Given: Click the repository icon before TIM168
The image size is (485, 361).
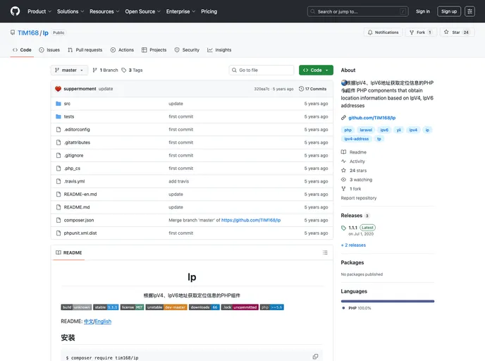Looking at the screenshot, I should (x=13, y=32).
